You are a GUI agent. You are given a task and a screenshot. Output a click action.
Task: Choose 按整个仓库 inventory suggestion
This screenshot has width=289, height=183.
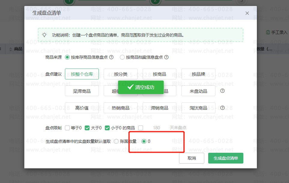[x=82, y=74]
